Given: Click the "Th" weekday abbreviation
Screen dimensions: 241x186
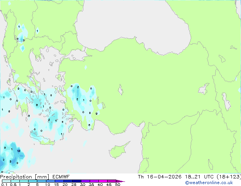Looking at the screenshot, I should click(x=141, y=177).
